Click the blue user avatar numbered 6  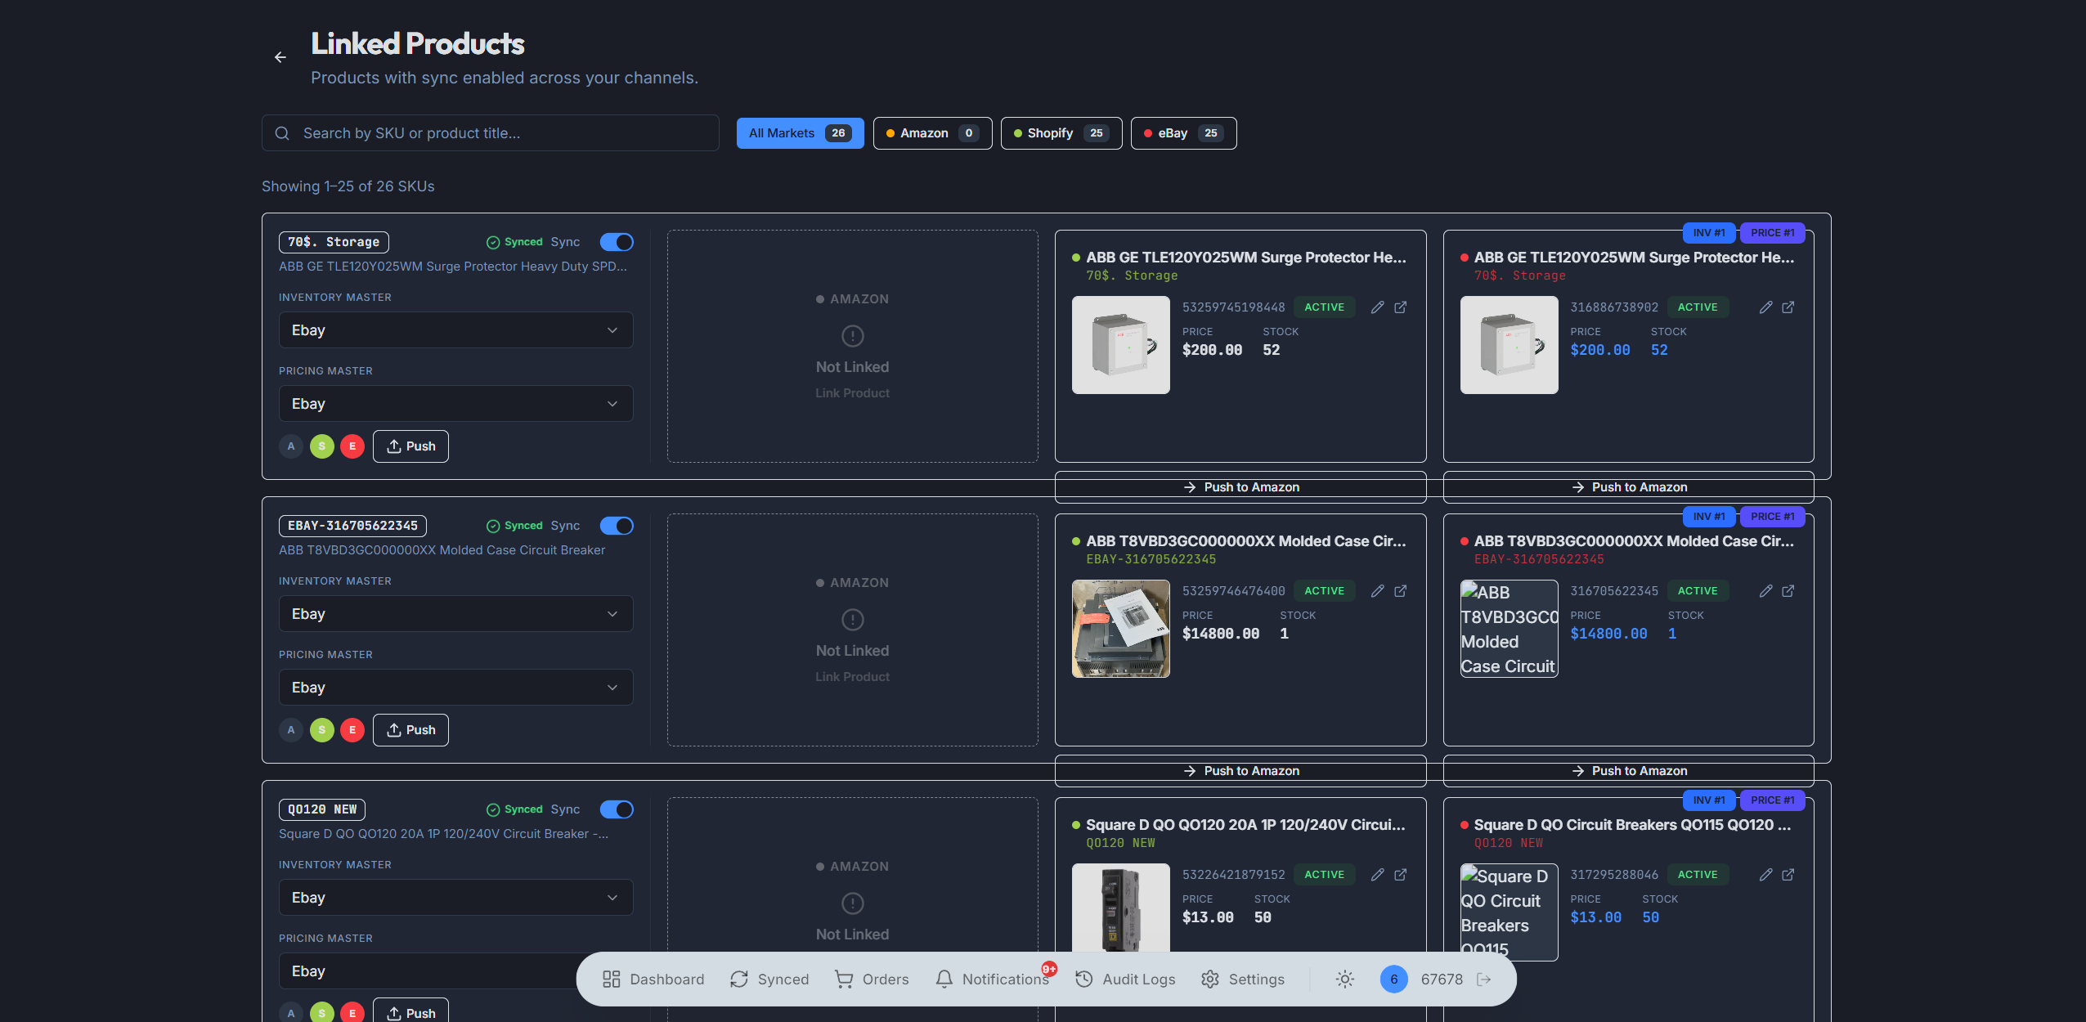[1394, 979]
